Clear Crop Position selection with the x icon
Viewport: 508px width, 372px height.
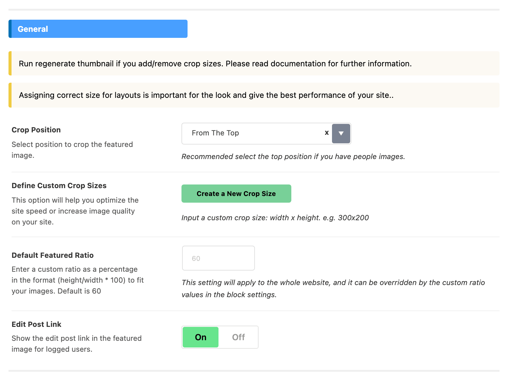coord(327,133)
